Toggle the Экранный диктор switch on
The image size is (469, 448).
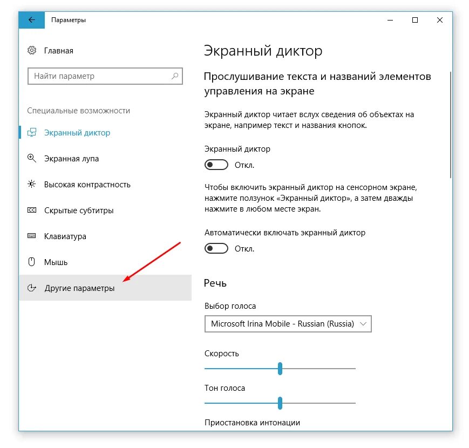pyautogui.click(x=216, y=165)
